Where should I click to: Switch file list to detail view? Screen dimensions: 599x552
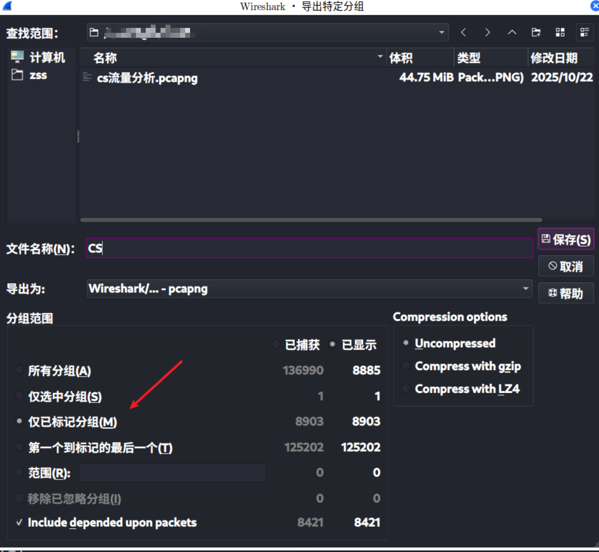coord(585,32)
